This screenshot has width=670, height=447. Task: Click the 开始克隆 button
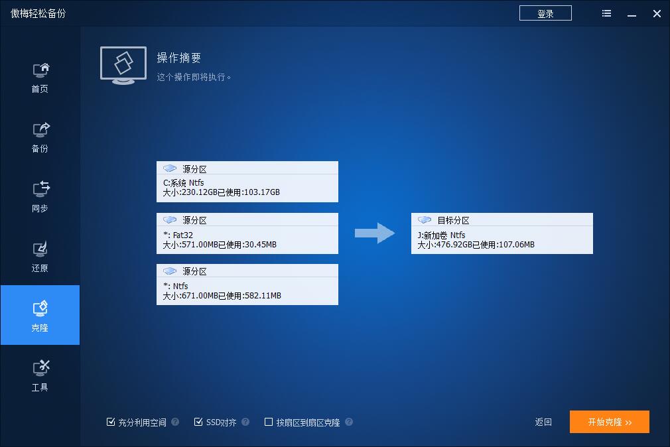coord(609,422)
